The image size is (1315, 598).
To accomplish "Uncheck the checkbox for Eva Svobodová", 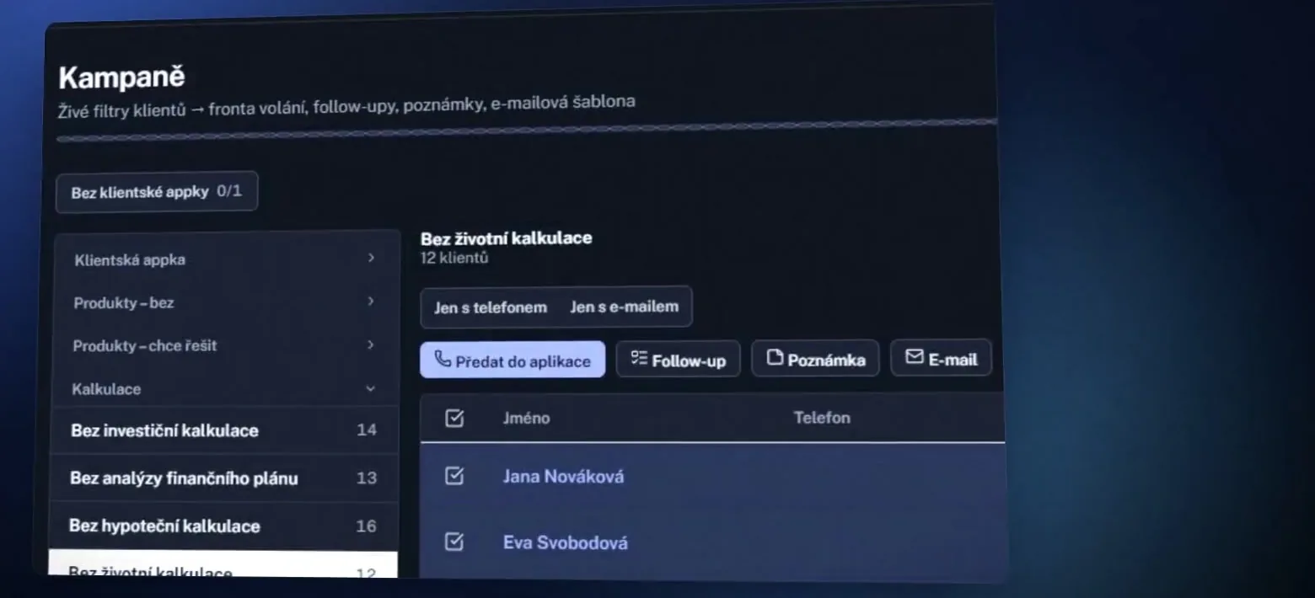I will pos(454,542).
